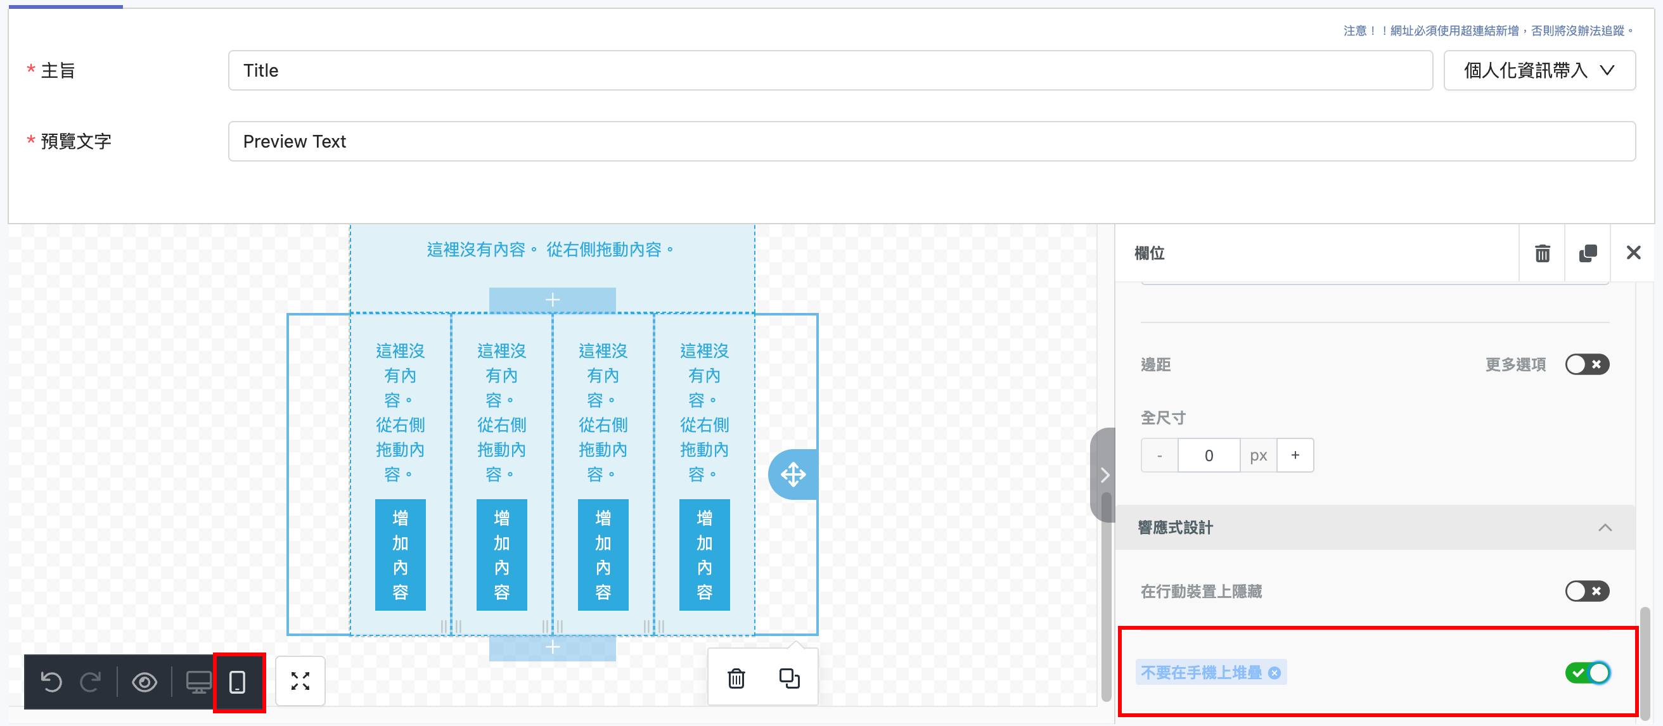This screenshot has height=726, width=1663.
Task: Switch to mobile preview mode
Action: pyautogui.click(x=238, y=682)
